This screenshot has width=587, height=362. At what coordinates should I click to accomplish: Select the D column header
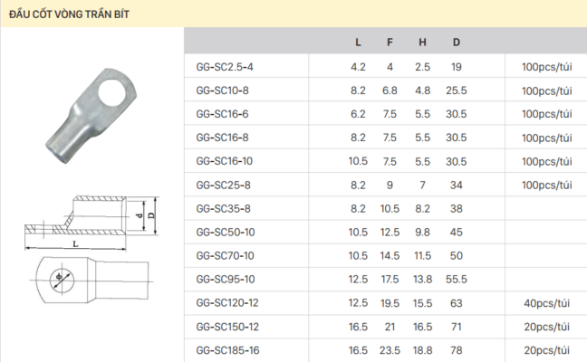pos(456,43)
